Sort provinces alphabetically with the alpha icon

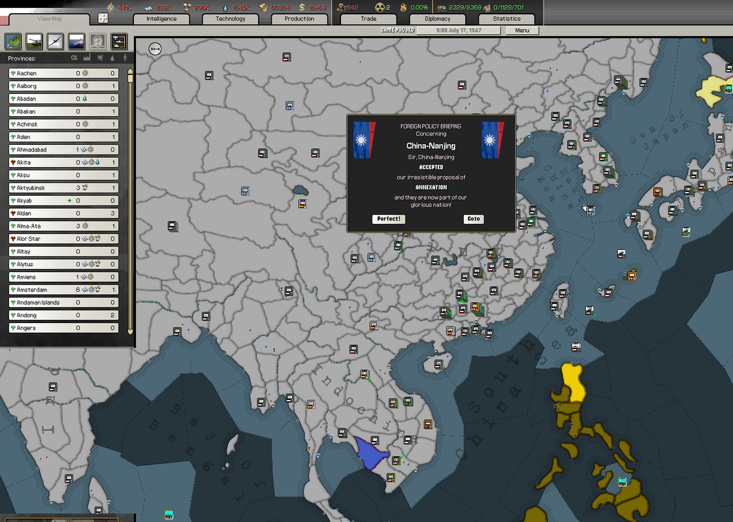coord(74,58)
